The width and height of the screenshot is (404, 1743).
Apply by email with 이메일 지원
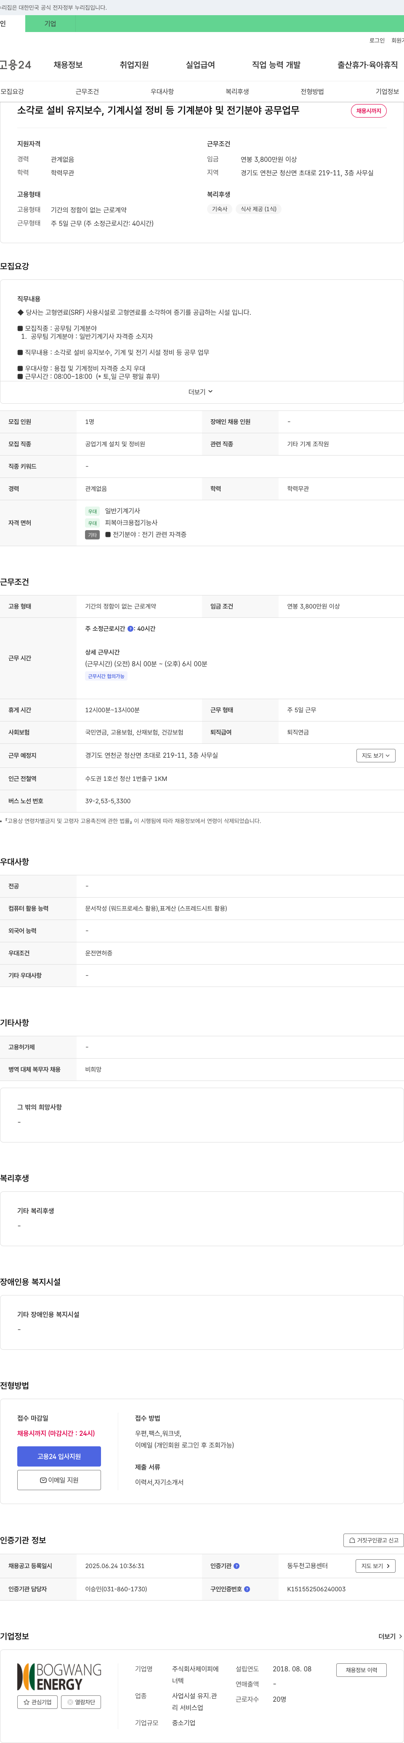point(59,1480)
